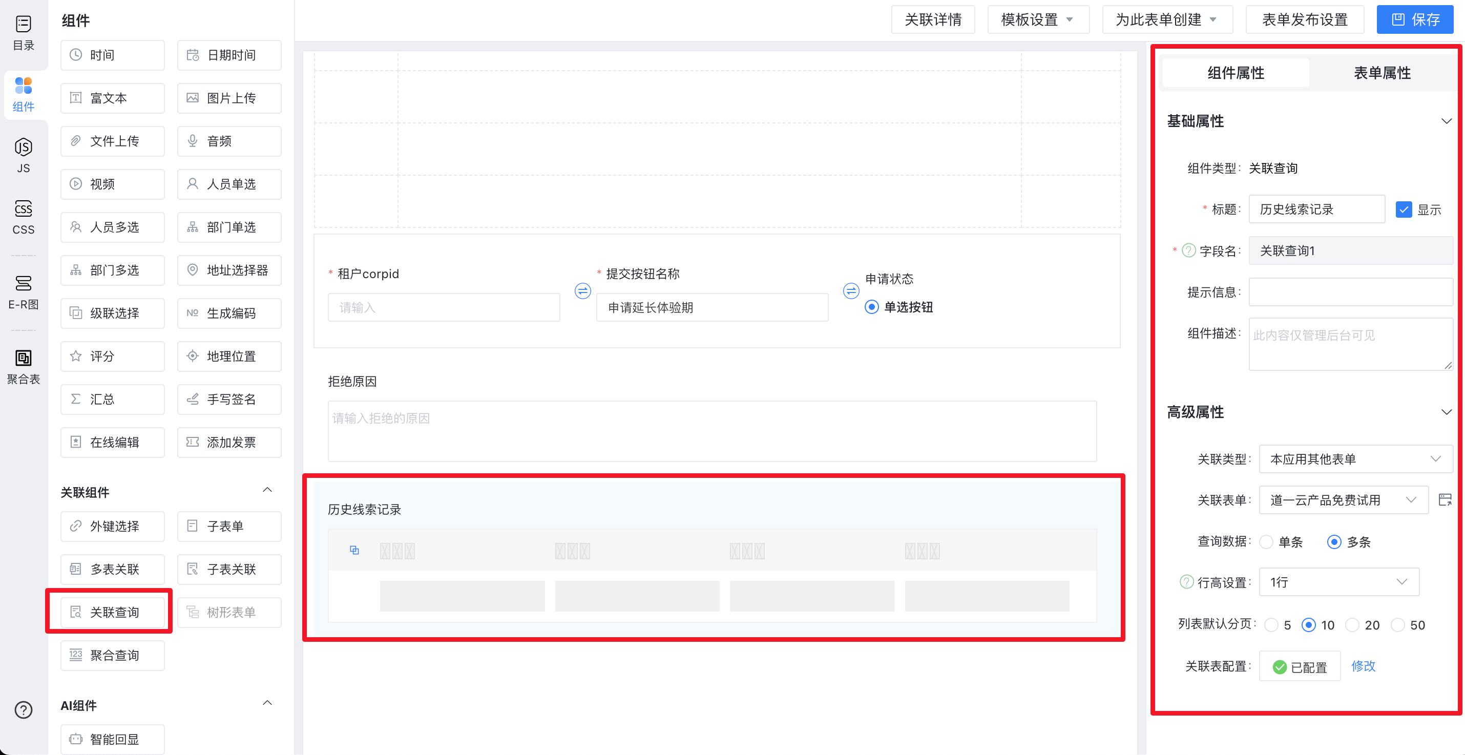1465x755 pixels.
Task: Open the JS editor in sidebar
Action: (x=24, y=155)
